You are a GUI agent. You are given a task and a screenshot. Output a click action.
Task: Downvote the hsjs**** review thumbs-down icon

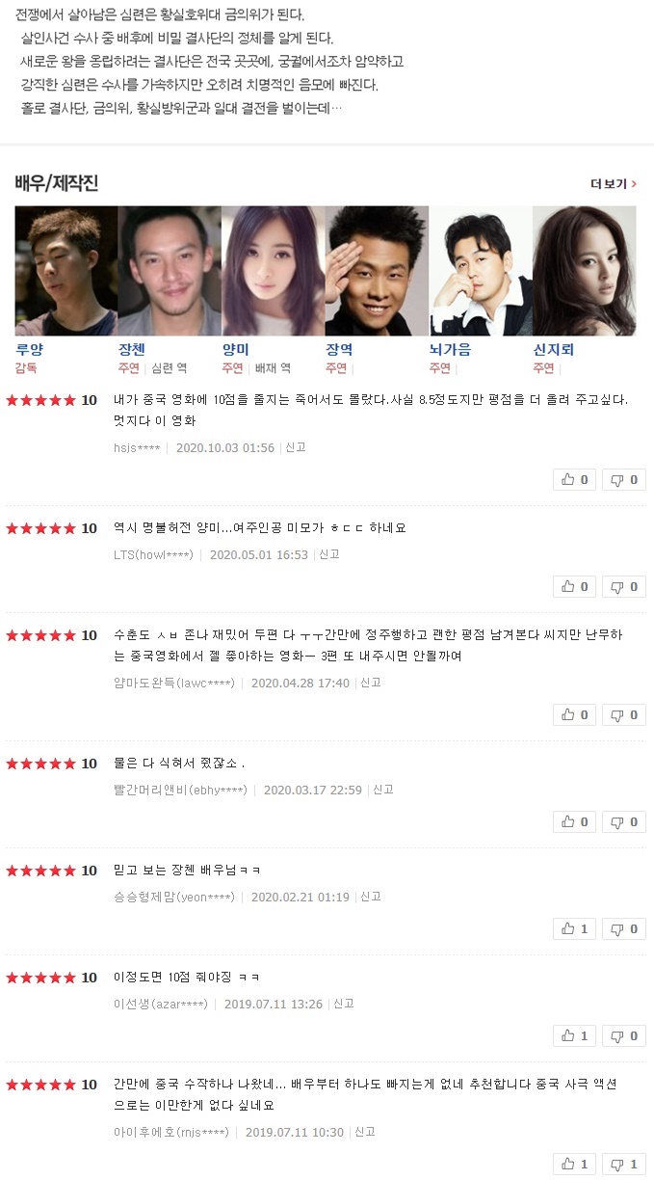(x=624, y=479)
